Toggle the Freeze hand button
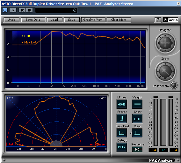The height and width of the screenshot is (163, 181). coord(122,119)
